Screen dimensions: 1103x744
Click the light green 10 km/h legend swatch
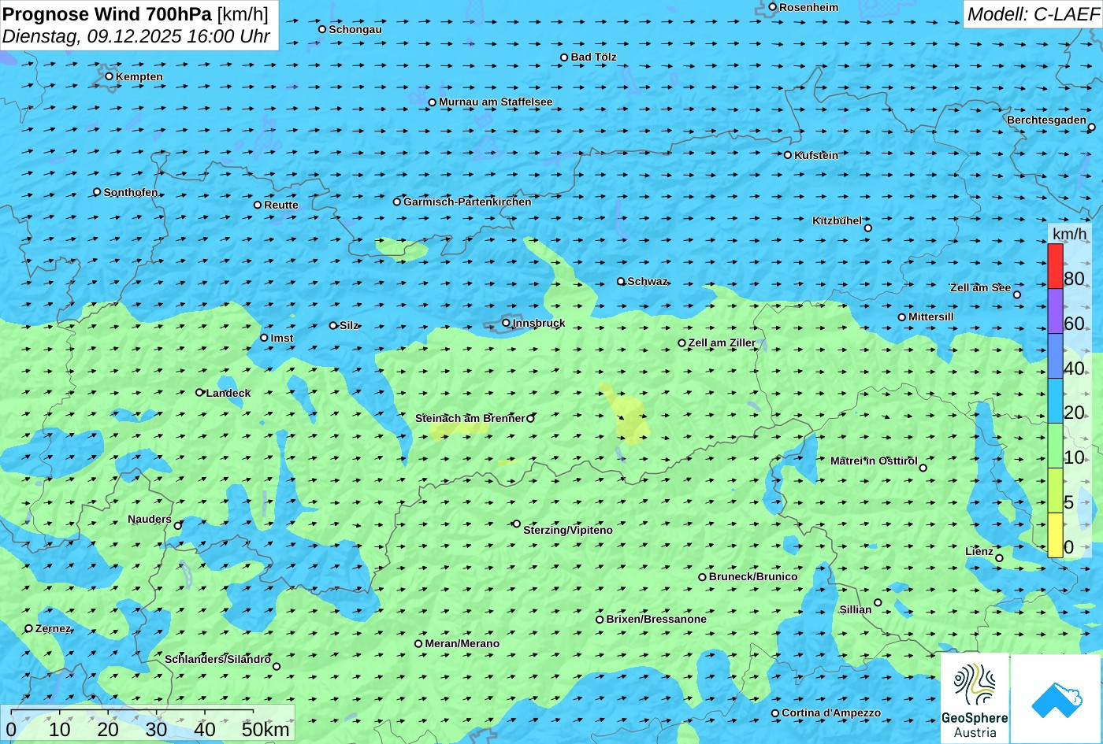tap(1055, 446)
